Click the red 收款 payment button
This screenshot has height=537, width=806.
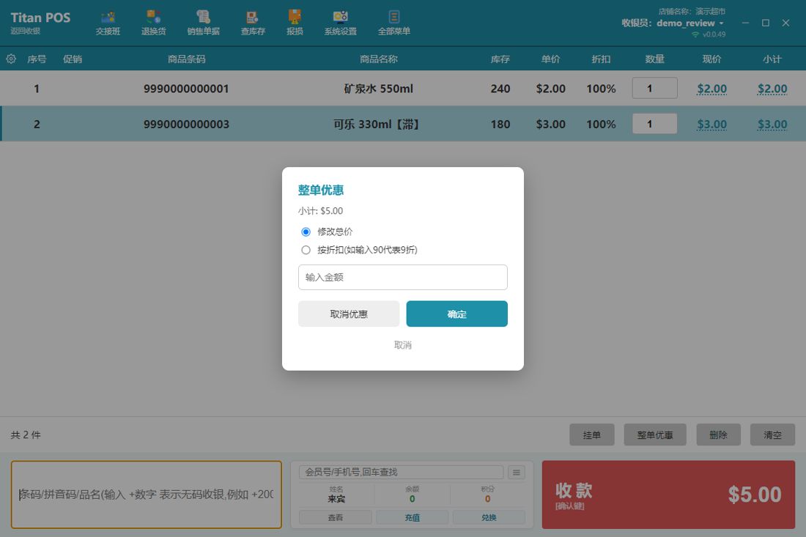668,495
